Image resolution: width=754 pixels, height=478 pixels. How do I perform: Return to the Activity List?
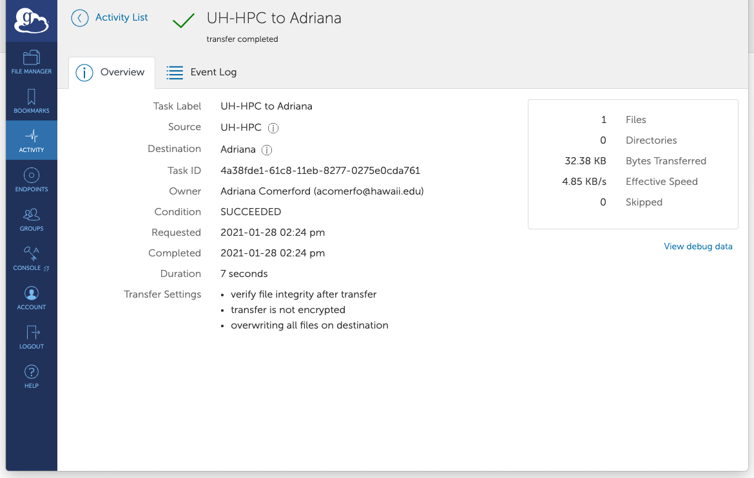(122, 17)
